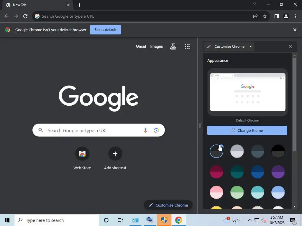
Task: Close the New Tab tab
Action: 68,5
